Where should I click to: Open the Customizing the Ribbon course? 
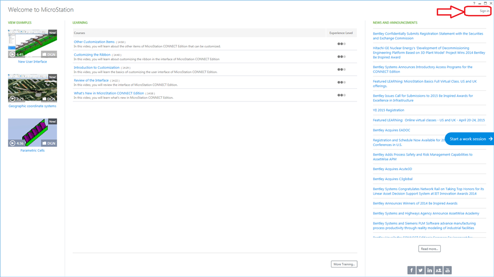(92, 55)
